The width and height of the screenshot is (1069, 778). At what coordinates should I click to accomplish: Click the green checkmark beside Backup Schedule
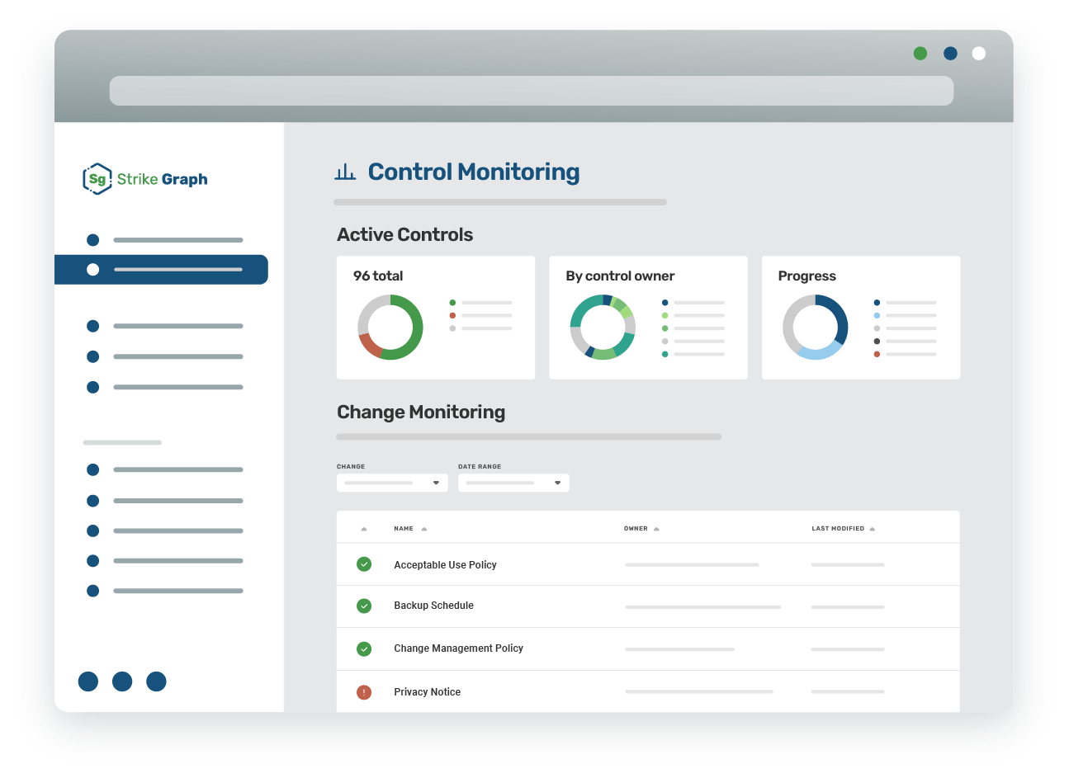click(x=364, y=606)
